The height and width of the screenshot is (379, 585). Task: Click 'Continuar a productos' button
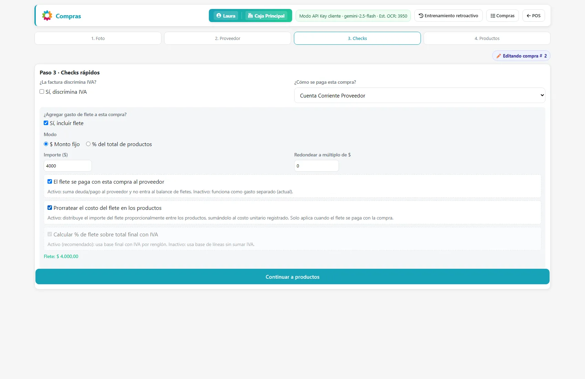292,277
